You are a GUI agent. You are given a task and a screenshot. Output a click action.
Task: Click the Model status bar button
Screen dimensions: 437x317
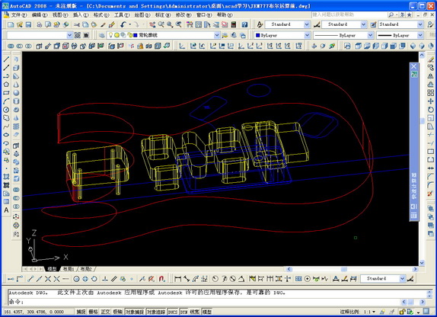tap(207, 312)
